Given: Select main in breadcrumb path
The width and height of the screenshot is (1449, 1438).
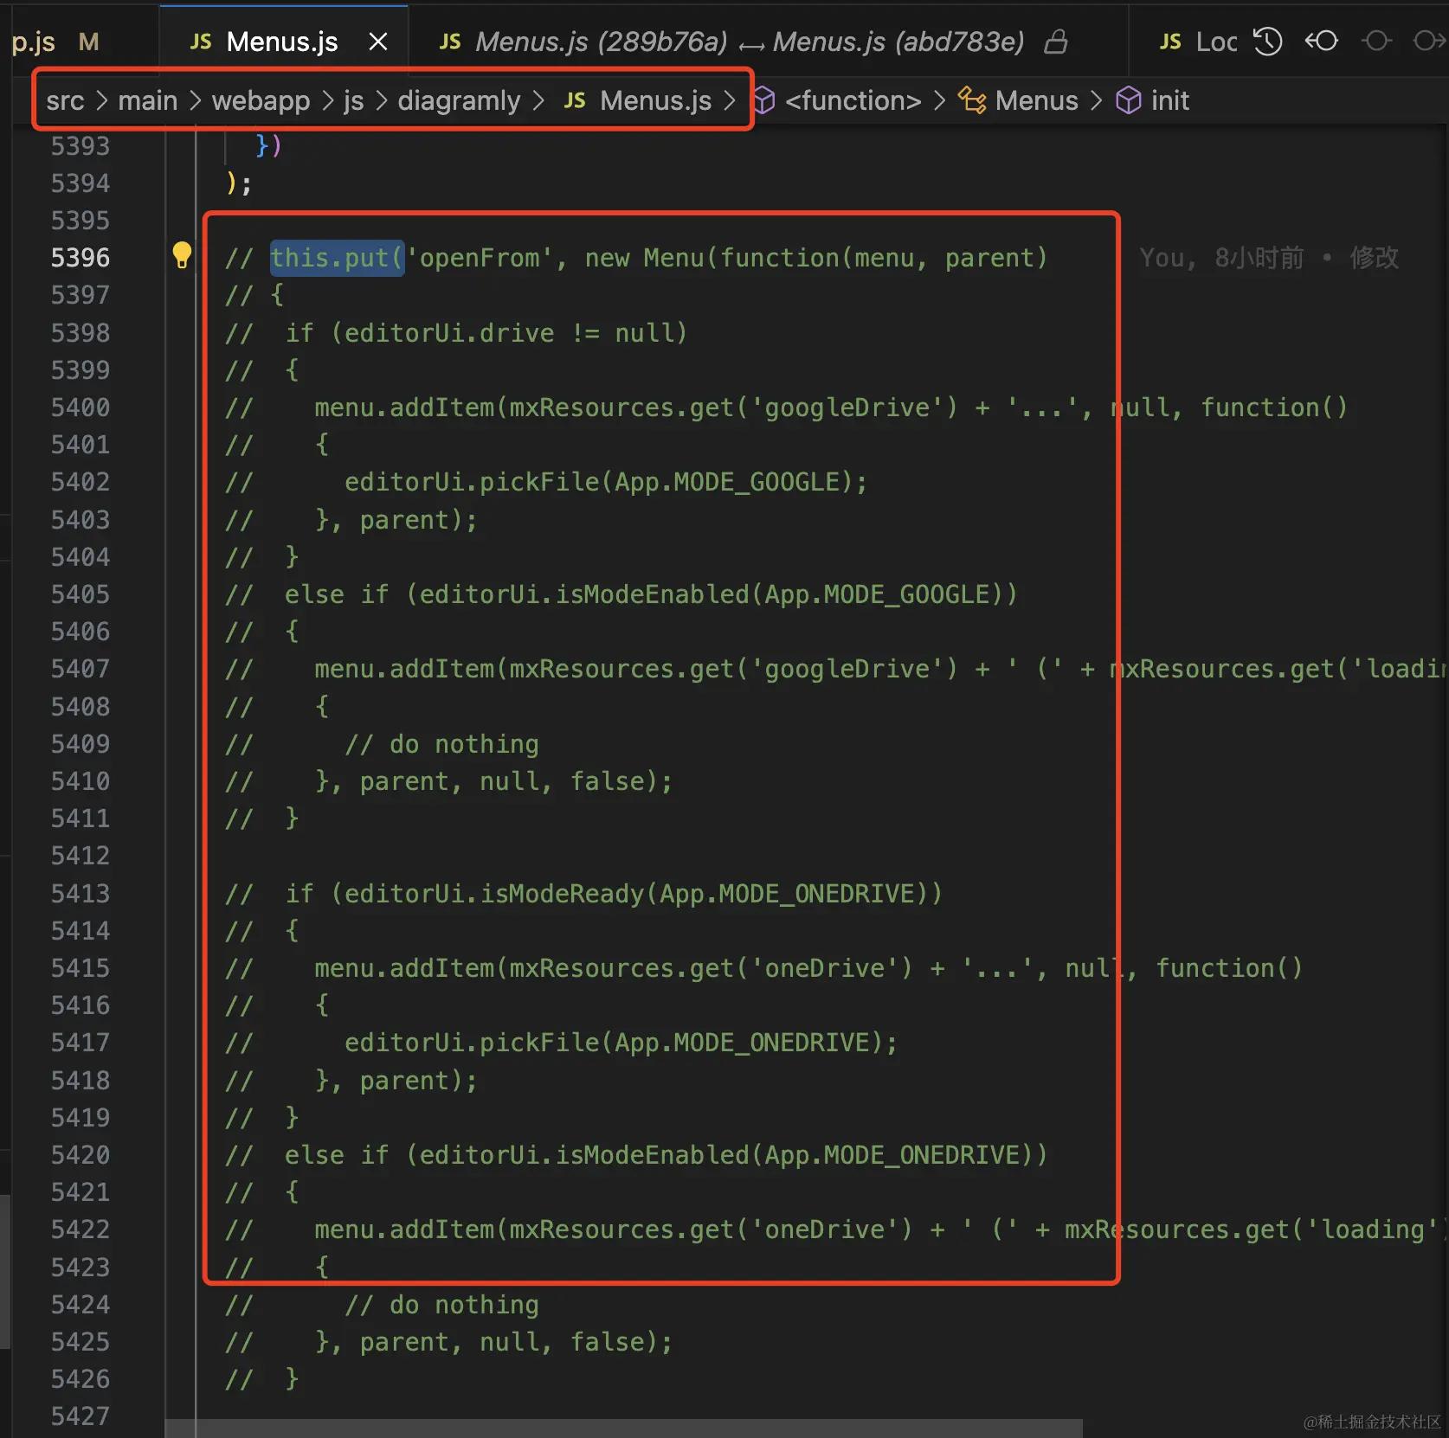Looking at the screenshot, I should [147, 100].
